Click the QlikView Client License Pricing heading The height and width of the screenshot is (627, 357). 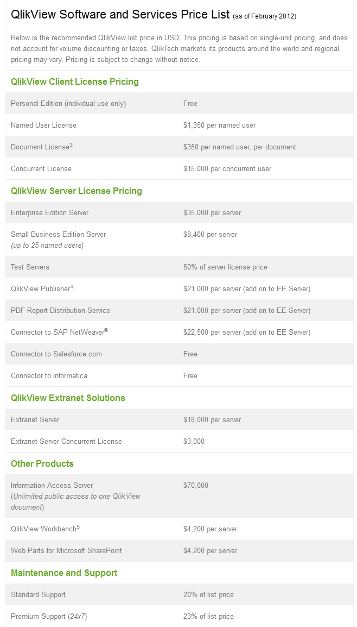pos(75,81)
